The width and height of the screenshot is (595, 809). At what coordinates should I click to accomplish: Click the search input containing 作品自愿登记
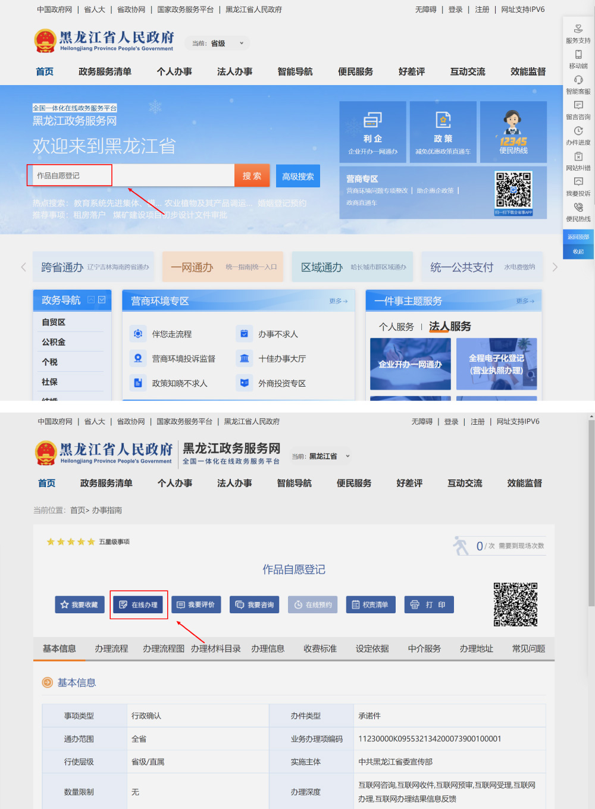click(69, 175)
